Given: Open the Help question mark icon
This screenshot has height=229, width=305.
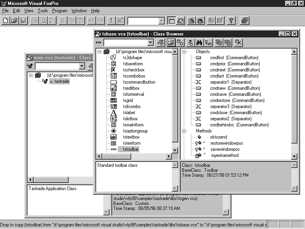Looking at the screenshot, I should click(x=231, y=21).
